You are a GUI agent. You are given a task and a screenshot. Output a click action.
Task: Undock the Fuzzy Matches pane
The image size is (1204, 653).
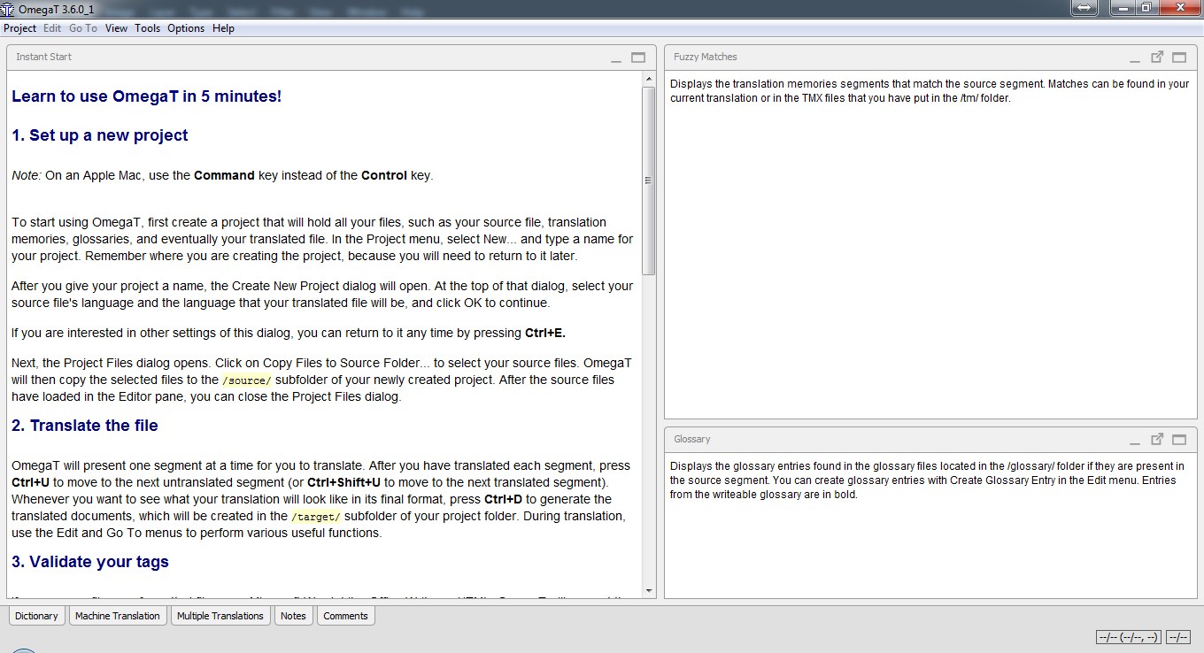(1157, 57)
